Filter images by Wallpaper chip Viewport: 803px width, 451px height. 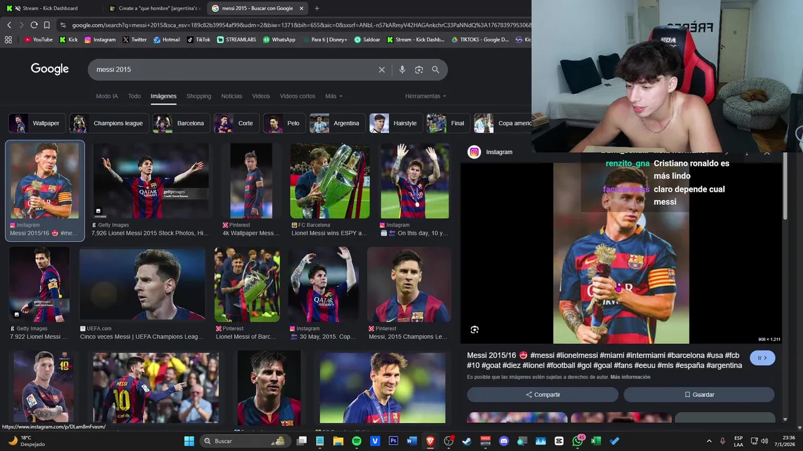36,123
